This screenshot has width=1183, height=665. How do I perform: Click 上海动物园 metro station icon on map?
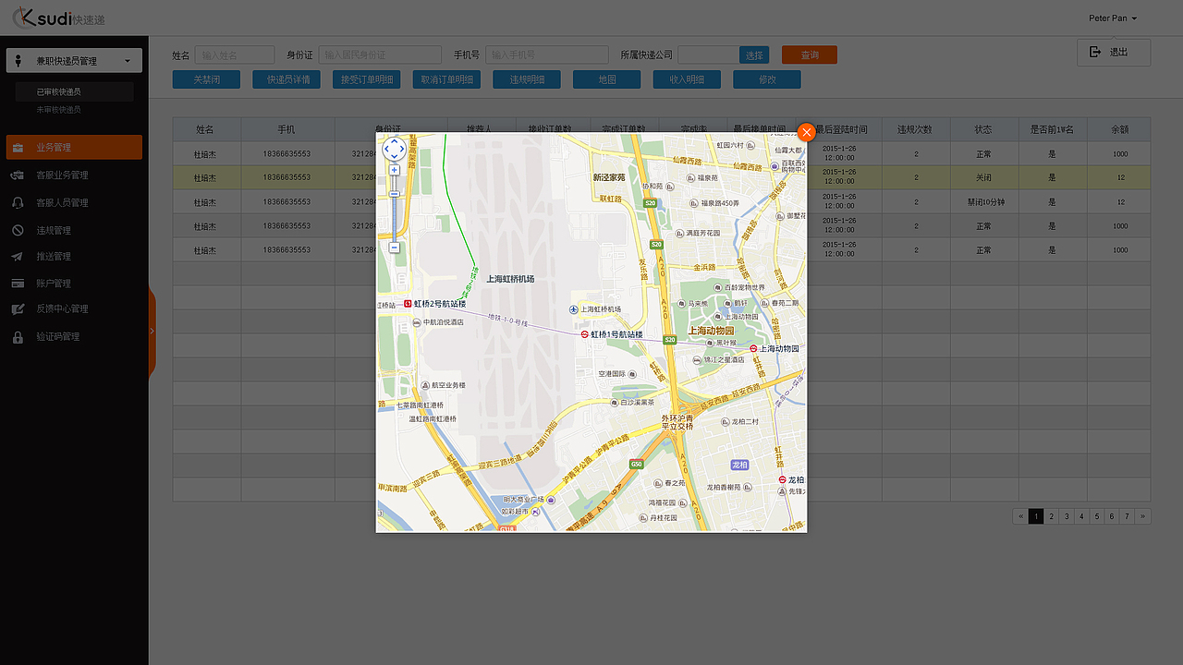(753, 349)
